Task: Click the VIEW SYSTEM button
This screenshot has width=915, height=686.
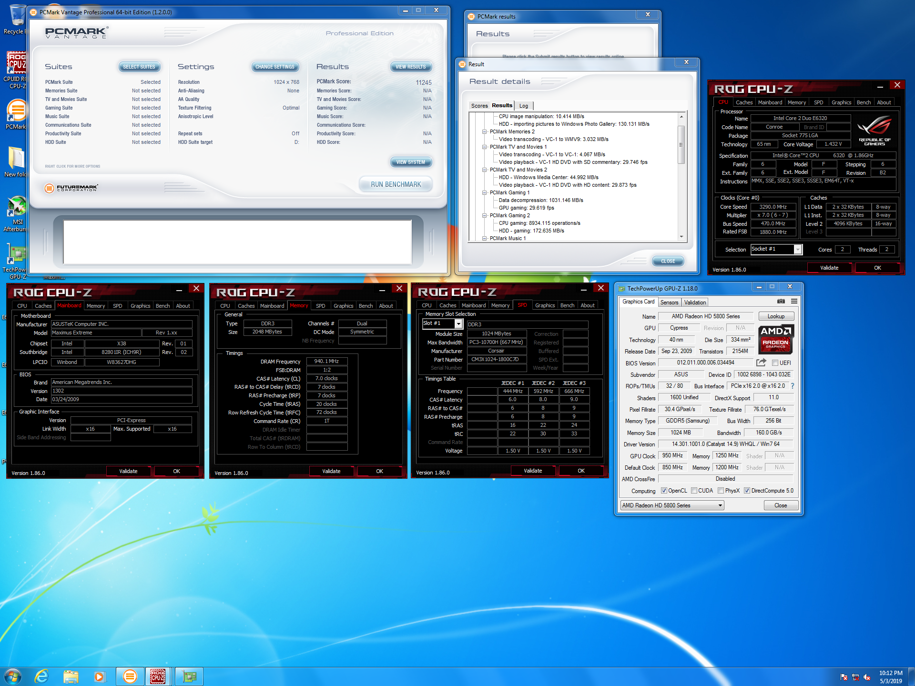Action: pyautogui.click(x=411, y=162)
